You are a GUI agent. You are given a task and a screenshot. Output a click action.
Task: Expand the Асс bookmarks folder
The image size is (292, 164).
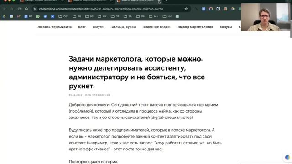pyautogui.click(x=153, y=16)
